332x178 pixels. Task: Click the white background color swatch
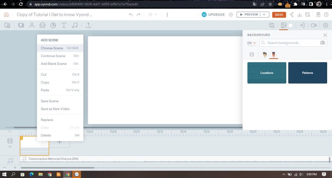tap(290, 25)
